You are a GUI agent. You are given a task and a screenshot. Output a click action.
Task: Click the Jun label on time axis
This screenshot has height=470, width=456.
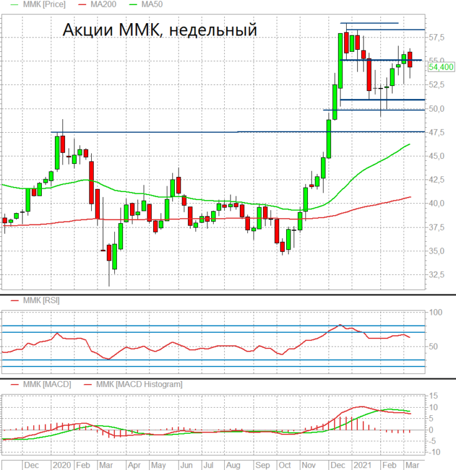pos(186,465)
